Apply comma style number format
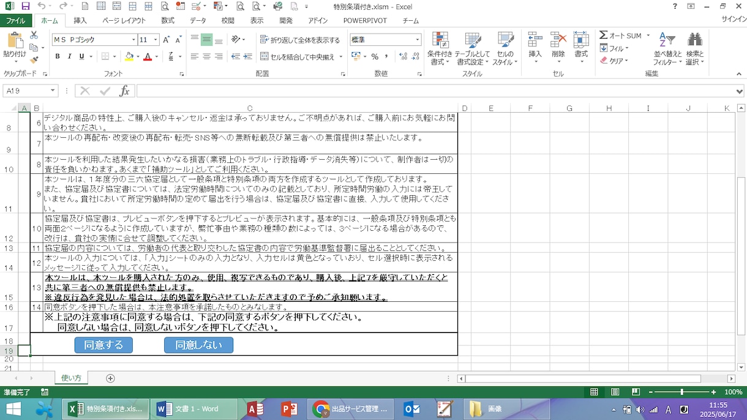Image resolution: width=747 pixels, height=420 pixels. tap(387, 56)
